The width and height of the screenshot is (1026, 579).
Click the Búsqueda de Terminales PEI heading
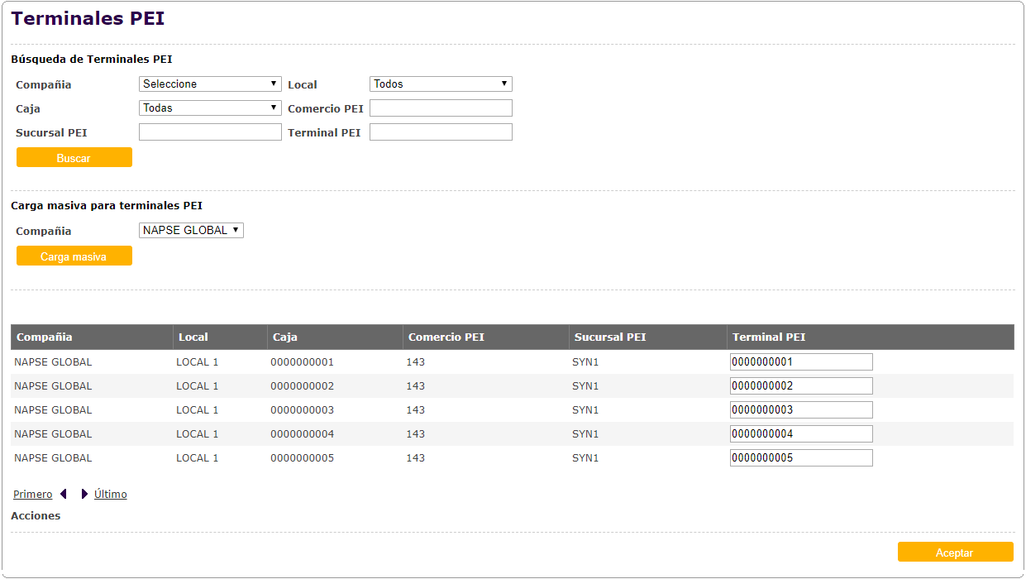92,60
